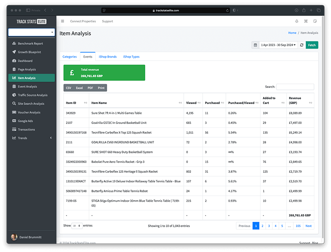Sort by Added to Cart column arrows
The image size is (331, 252).
[x=283, y=103]
